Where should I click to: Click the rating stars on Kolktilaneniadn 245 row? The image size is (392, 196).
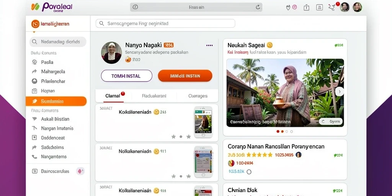pos(181,137)
